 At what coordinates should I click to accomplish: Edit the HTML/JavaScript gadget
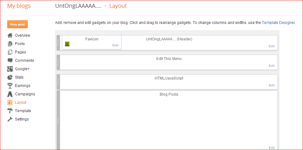tap(272, 85)
